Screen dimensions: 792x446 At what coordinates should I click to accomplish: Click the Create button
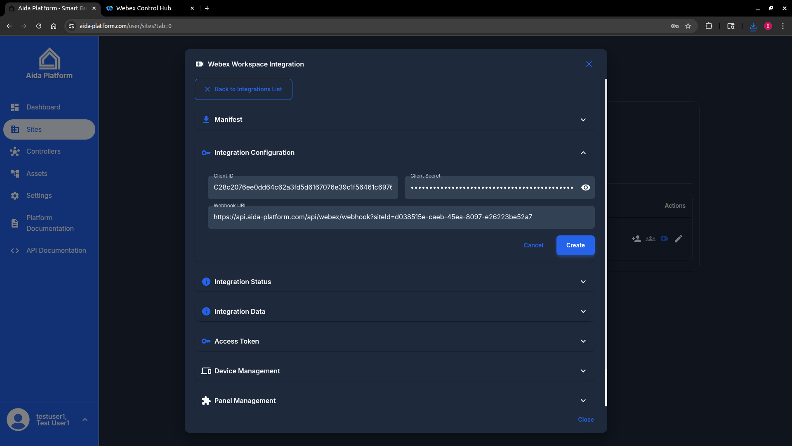(575, 245)
